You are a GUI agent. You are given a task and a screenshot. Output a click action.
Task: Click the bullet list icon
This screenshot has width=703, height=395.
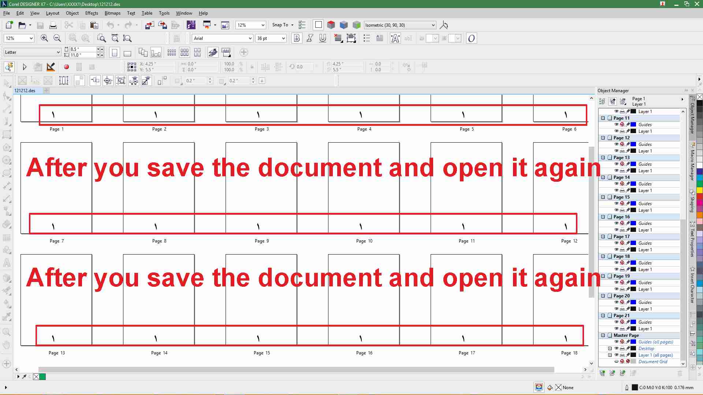coord(367,38)
